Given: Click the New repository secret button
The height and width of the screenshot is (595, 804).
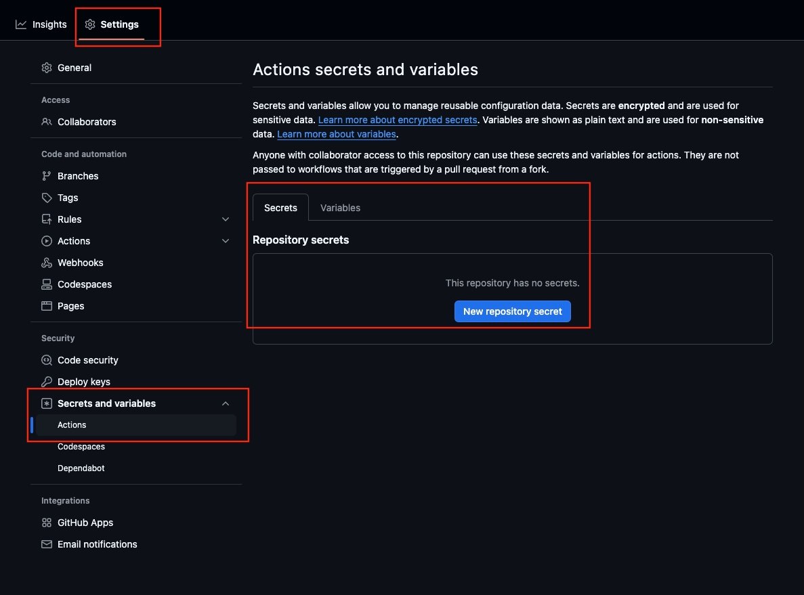Looking at the screenshot, I should (512, 311).
